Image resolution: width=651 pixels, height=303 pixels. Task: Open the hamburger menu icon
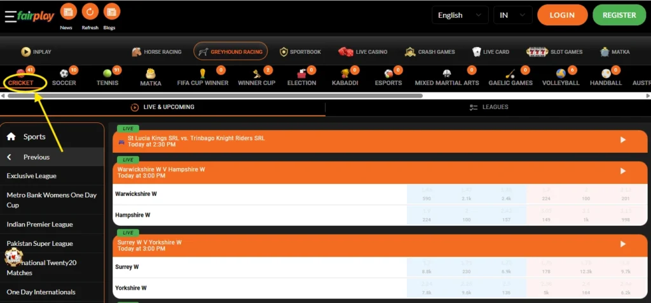(10, 16)
